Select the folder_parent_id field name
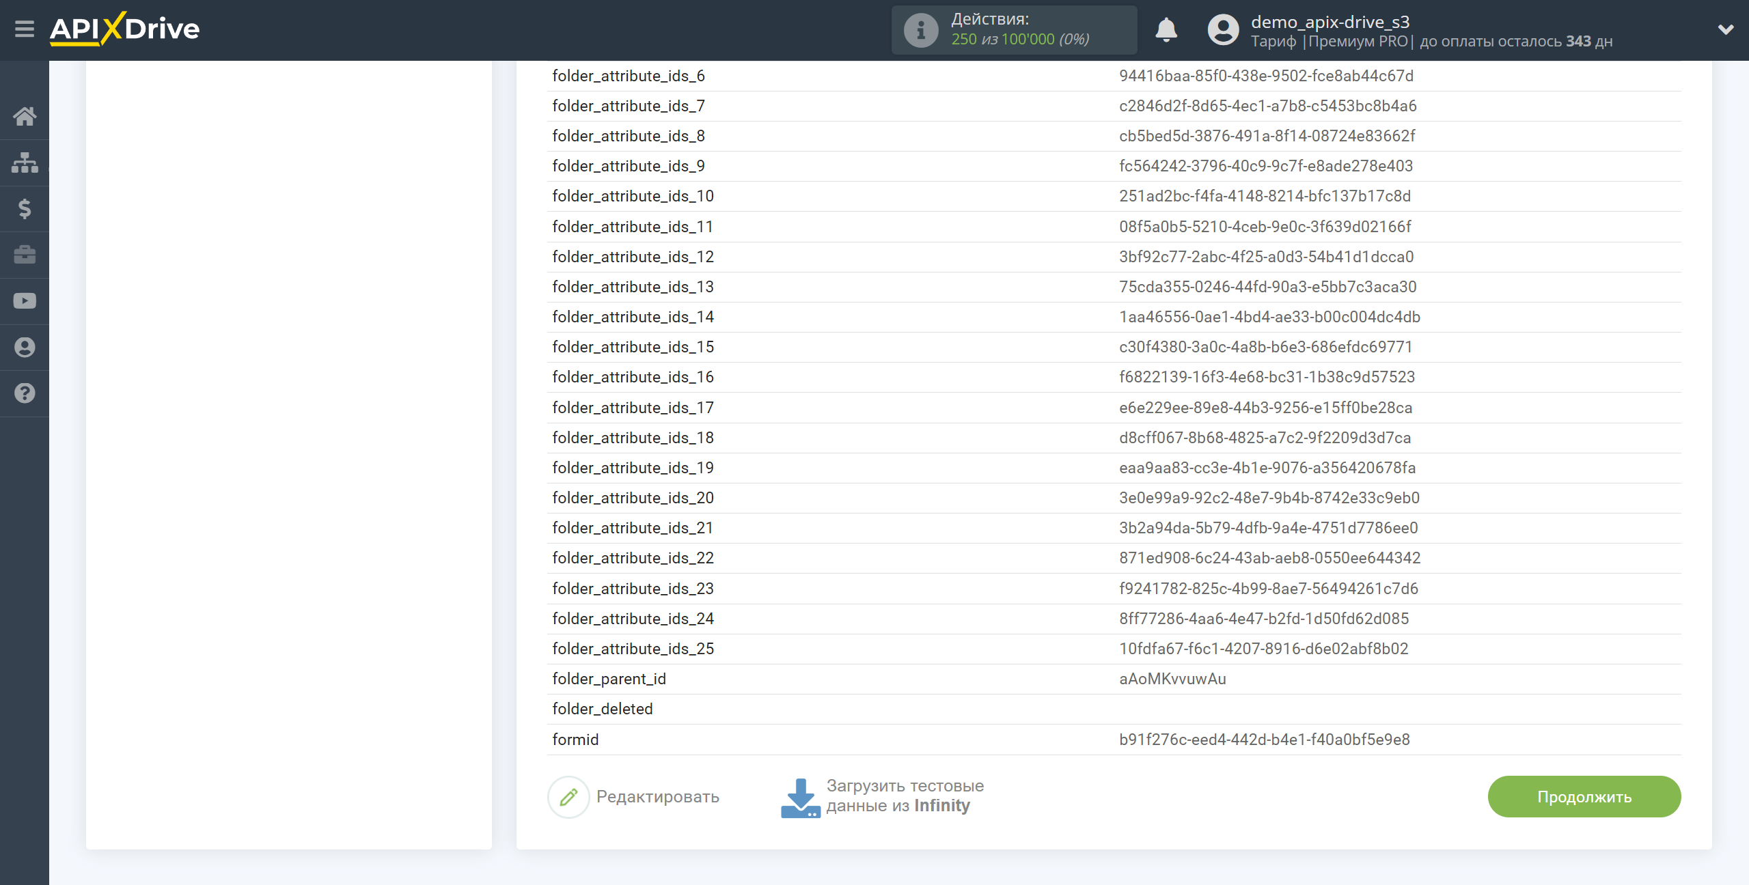The image size is (1749, 885). pyautogui.click(x=609, y=679)
